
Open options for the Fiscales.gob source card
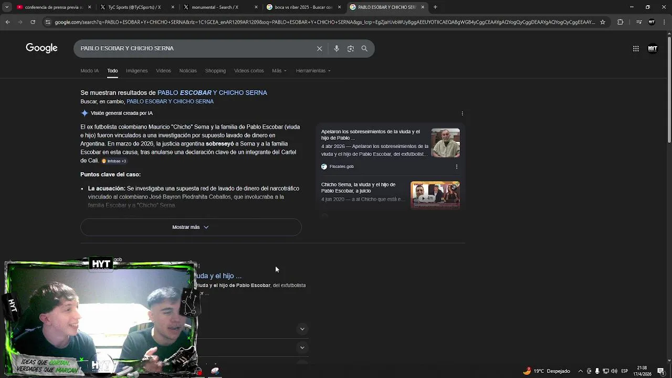click(456, 166)
